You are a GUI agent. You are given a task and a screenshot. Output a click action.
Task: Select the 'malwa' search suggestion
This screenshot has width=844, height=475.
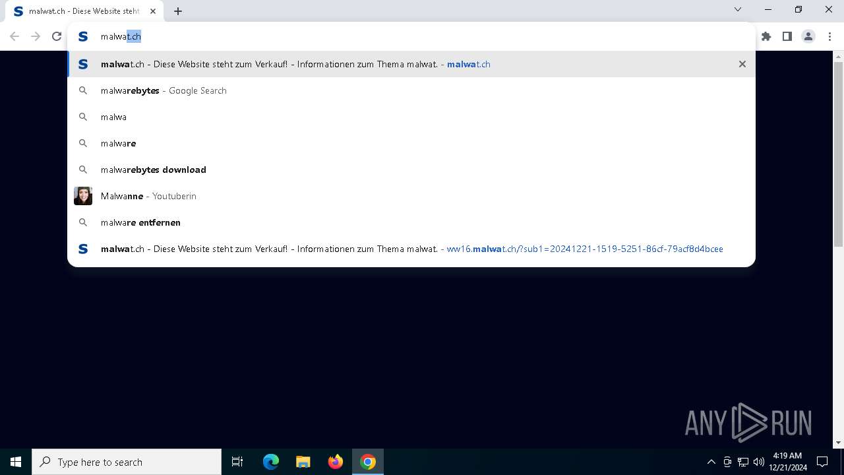[411, 117]
